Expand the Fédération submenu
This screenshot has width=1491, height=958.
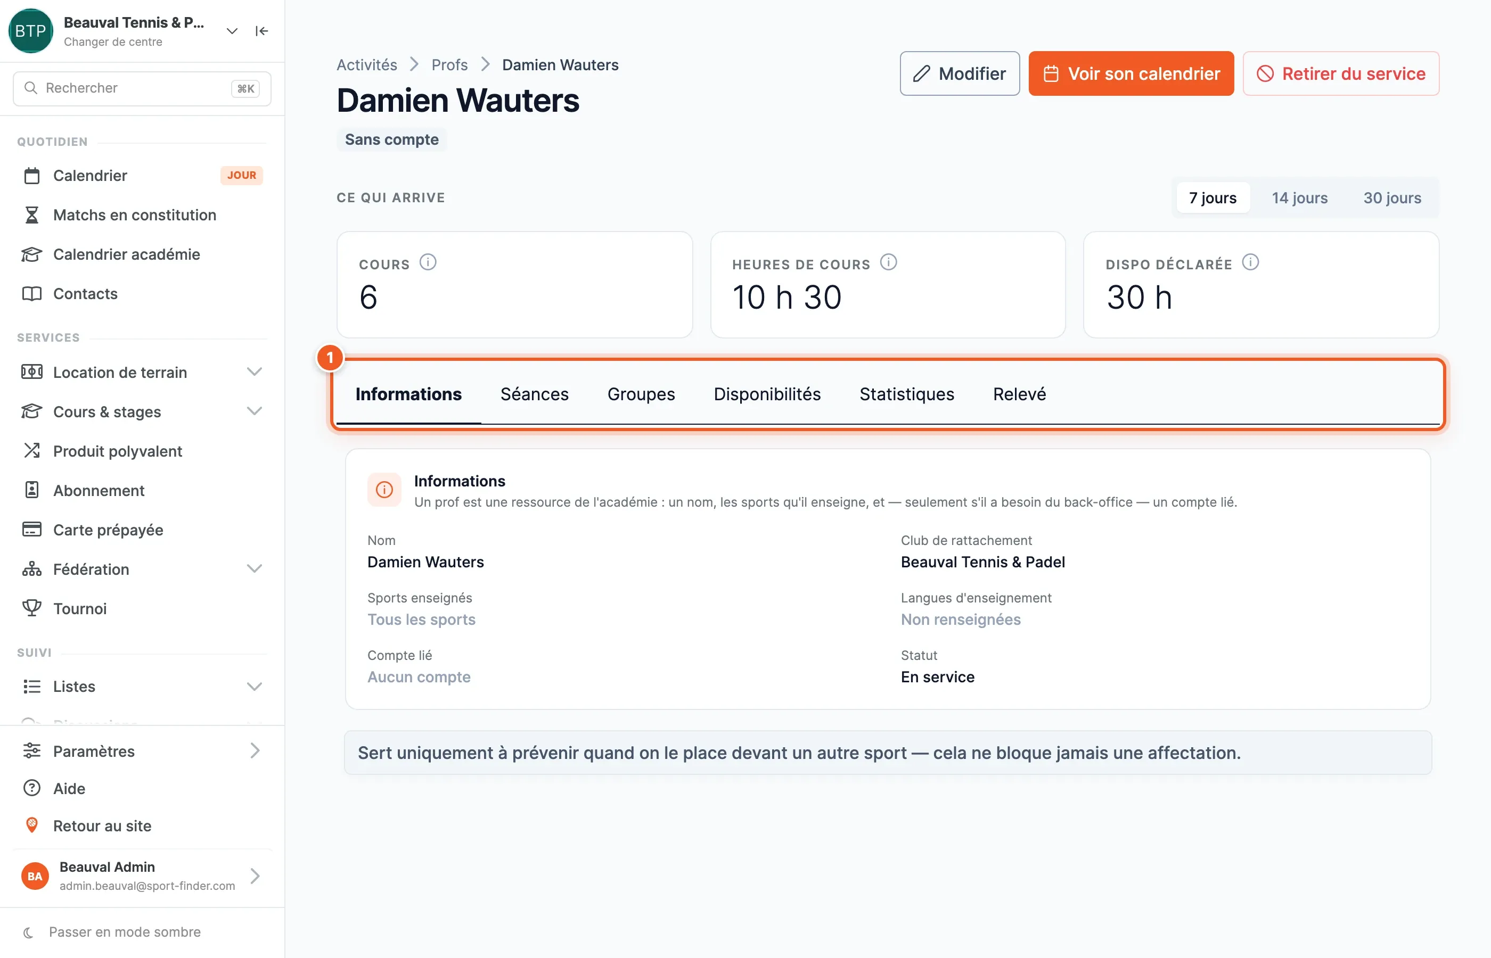[254, 568]
